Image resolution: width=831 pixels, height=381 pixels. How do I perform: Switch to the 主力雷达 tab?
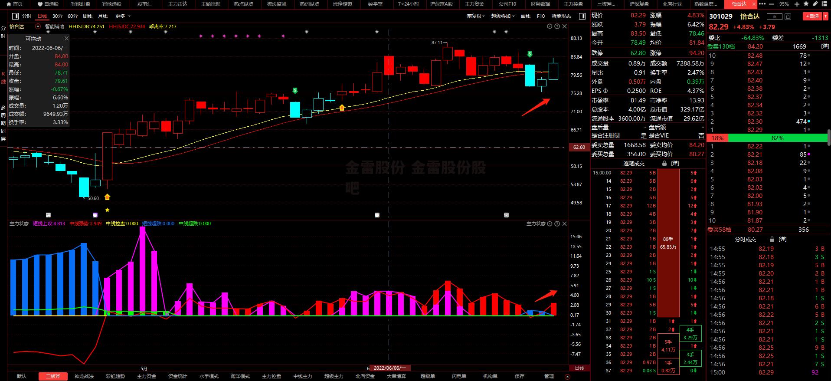click(178, 4)
